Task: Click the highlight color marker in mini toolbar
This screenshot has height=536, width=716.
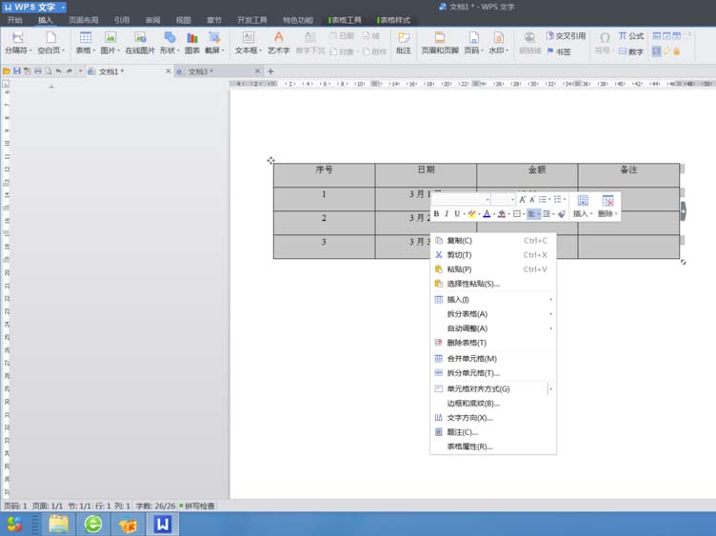Action: 471,213
